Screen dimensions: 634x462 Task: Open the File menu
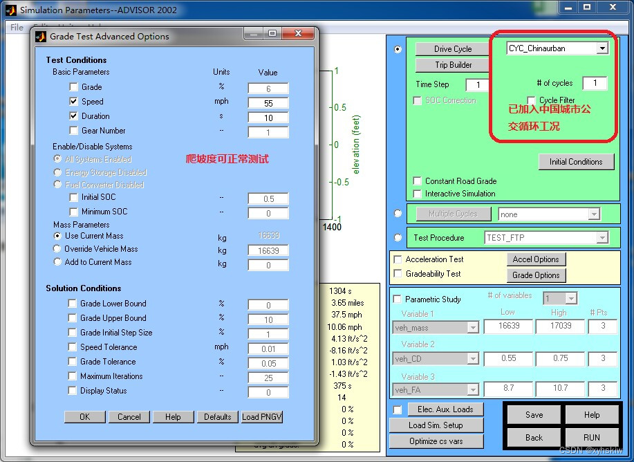(x=15, y=28)
